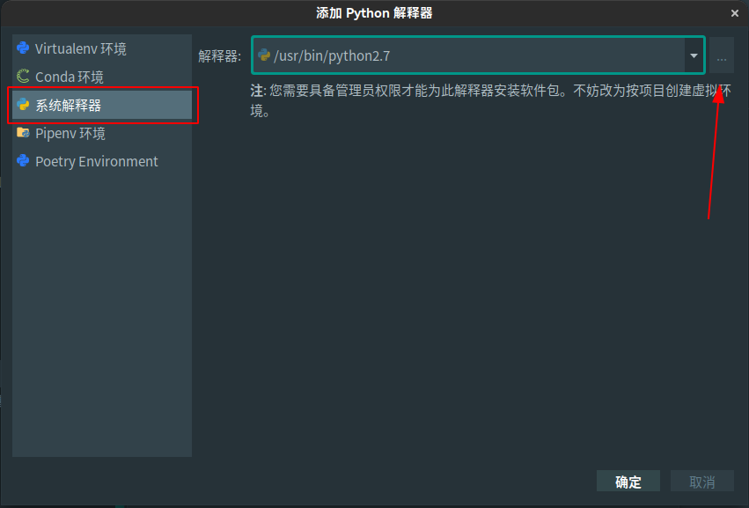Viewport: 749px width, 508px height.
Task: Open the interpreter browse "..." button
Action: (722, 56)
